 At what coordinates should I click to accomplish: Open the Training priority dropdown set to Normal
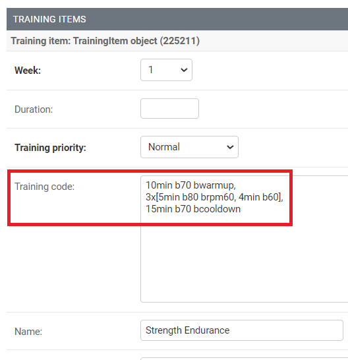[x=189, y=147]
